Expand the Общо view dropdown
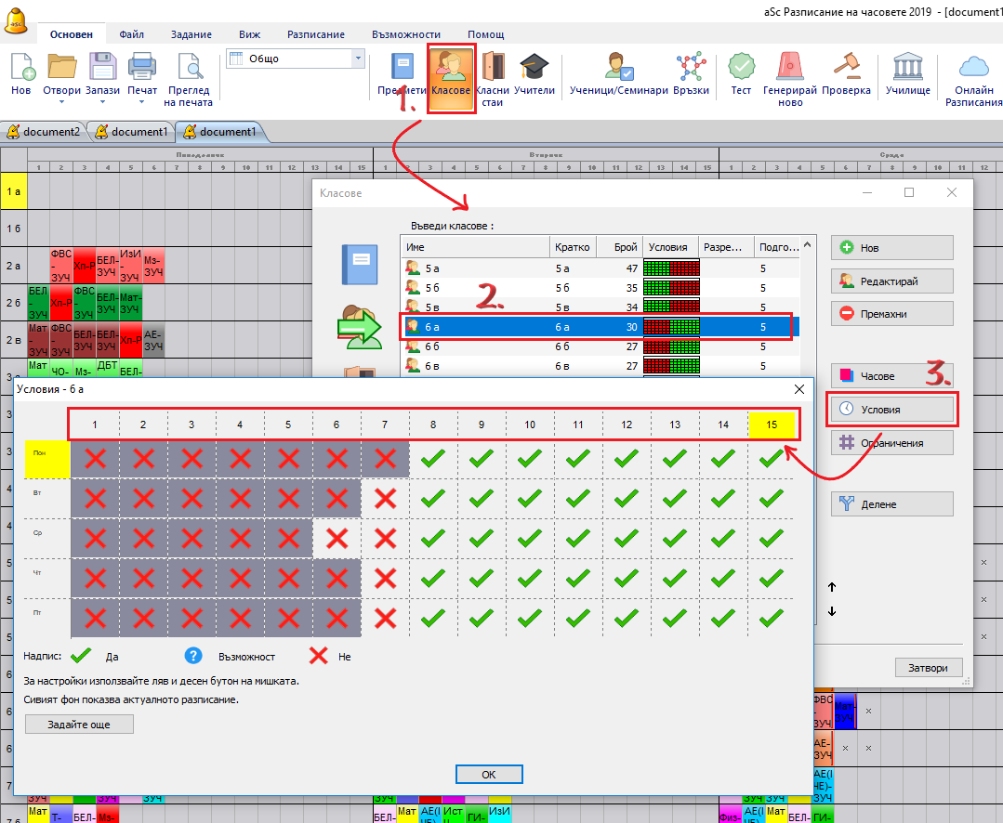The width and height of the screenshot is (1003, 823). [358, 59]
